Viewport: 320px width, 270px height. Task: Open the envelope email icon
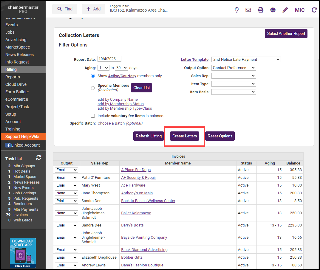point(248,10)
